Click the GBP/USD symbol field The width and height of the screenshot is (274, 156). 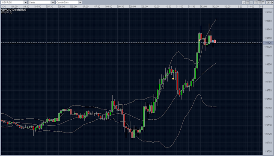pyautogui.click(x=12, y=3)
